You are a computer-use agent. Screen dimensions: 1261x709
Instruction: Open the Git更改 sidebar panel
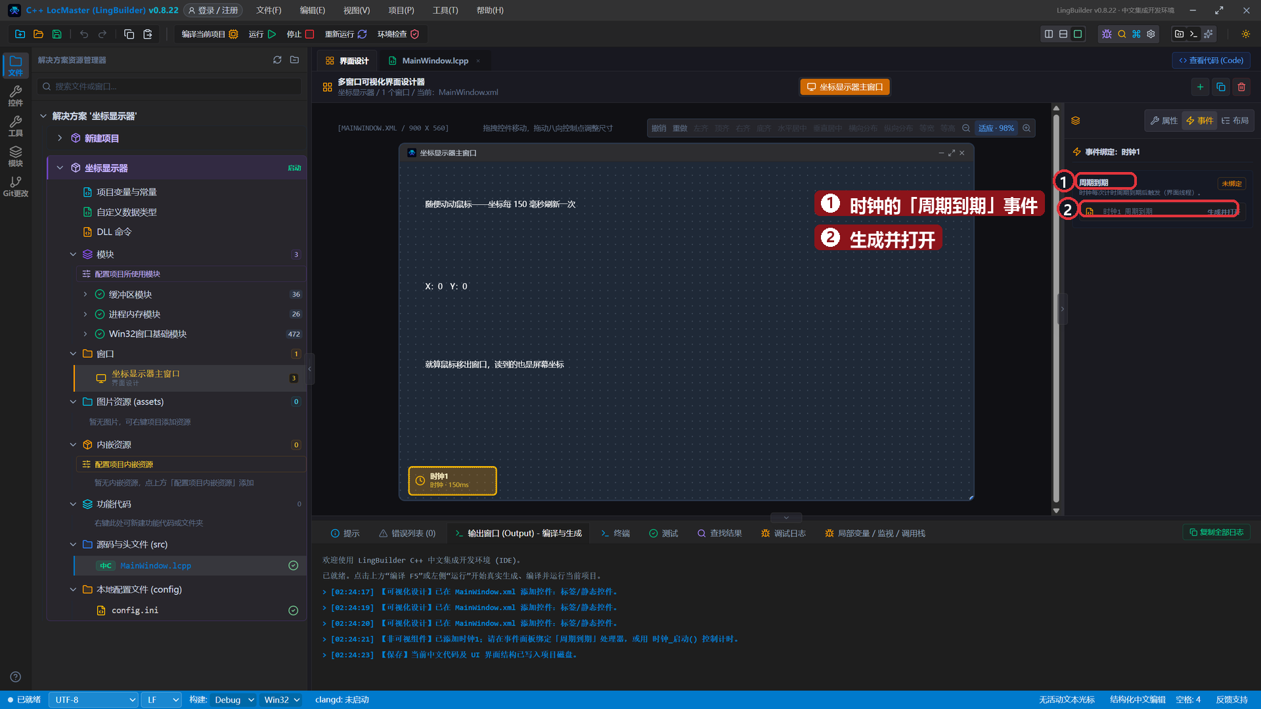16,186
